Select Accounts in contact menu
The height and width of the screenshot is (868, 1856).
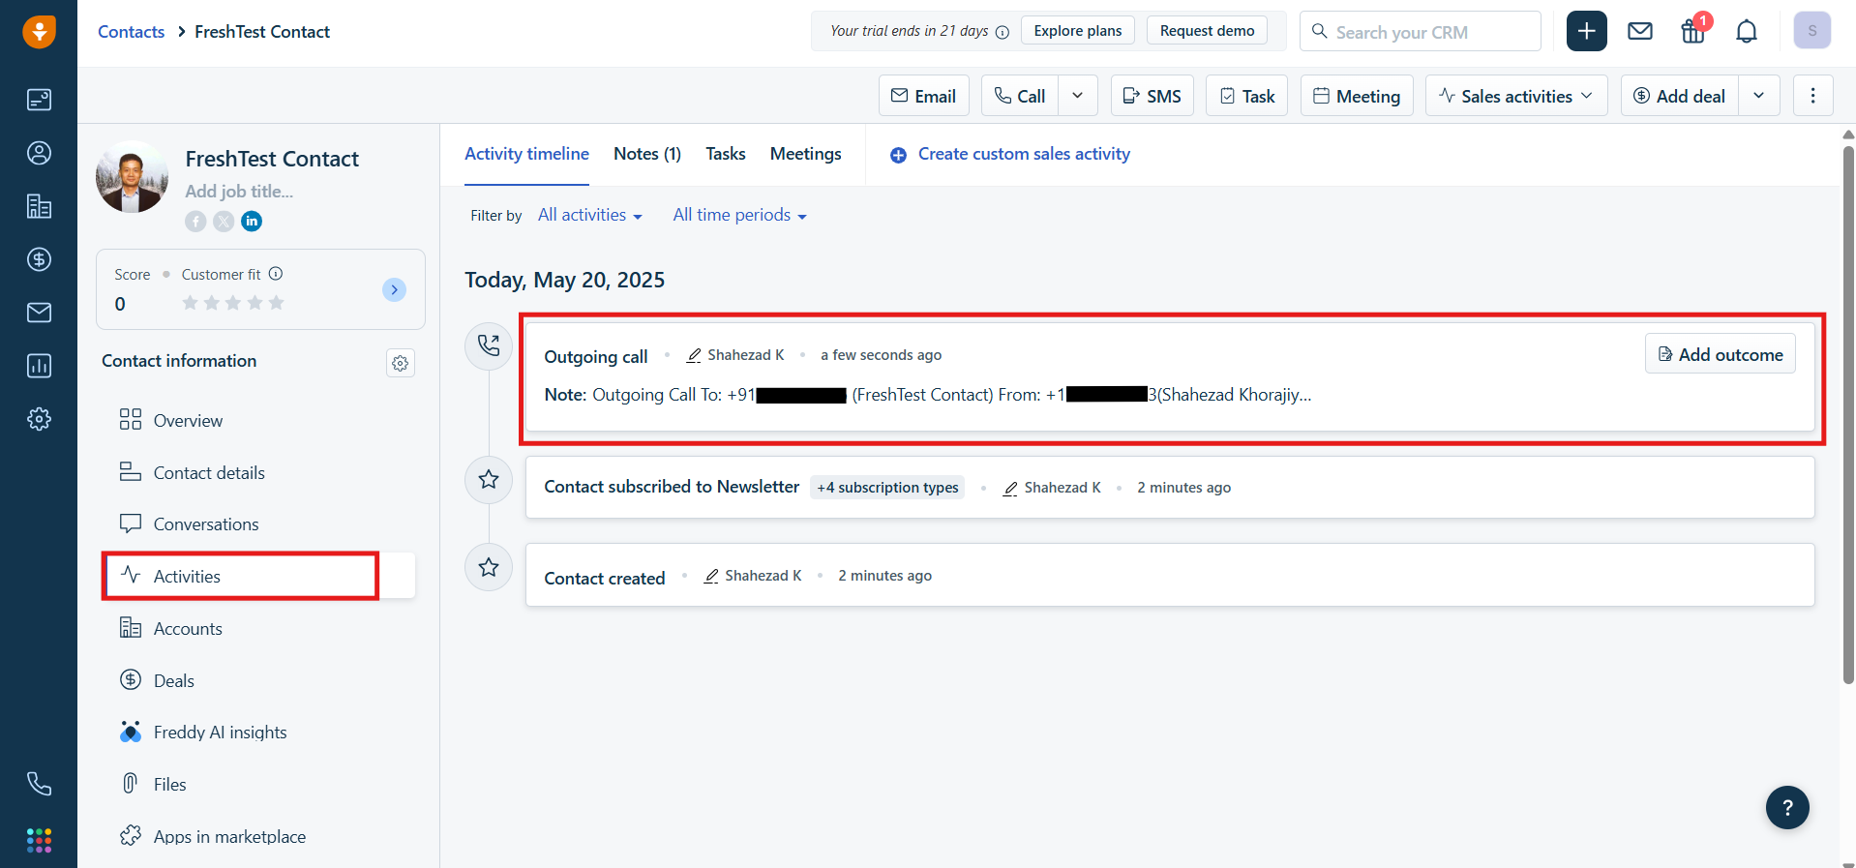[x=258, y=628]
